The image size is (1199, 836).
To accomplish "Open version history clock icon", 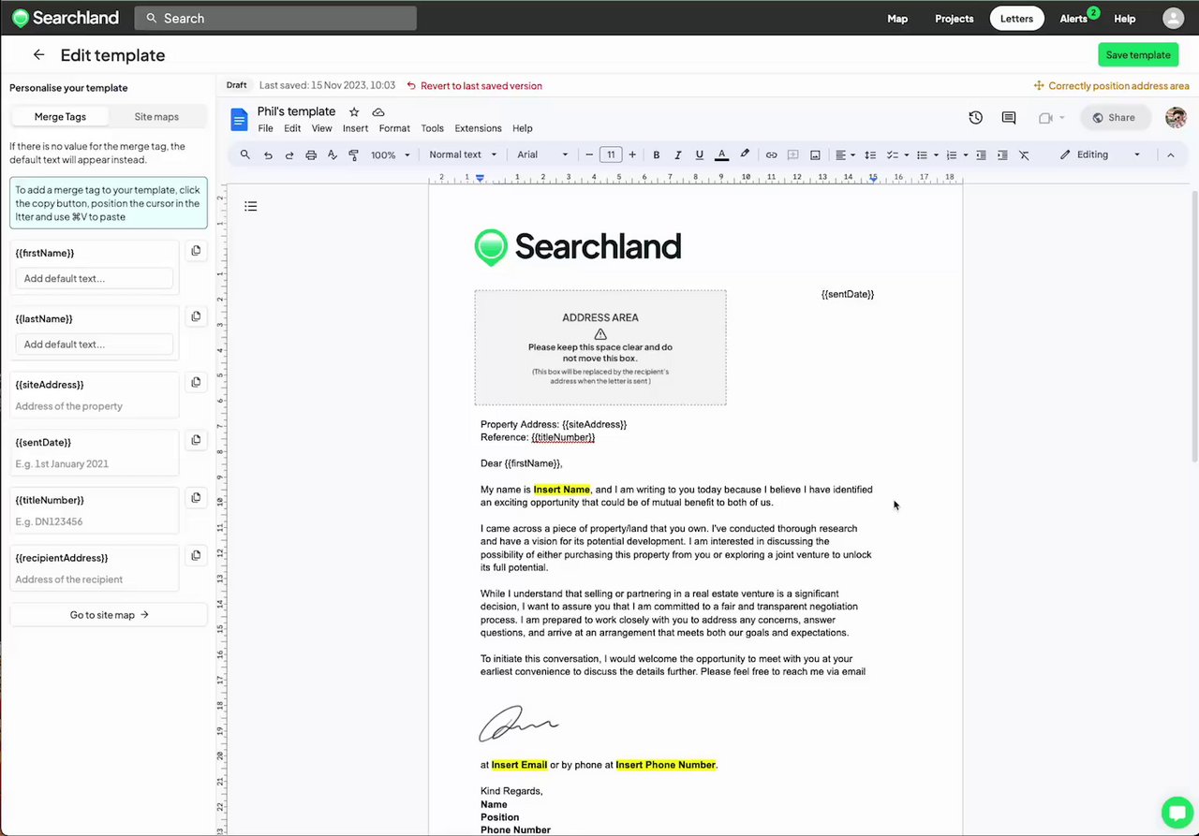I will click(x=975, y=117).
